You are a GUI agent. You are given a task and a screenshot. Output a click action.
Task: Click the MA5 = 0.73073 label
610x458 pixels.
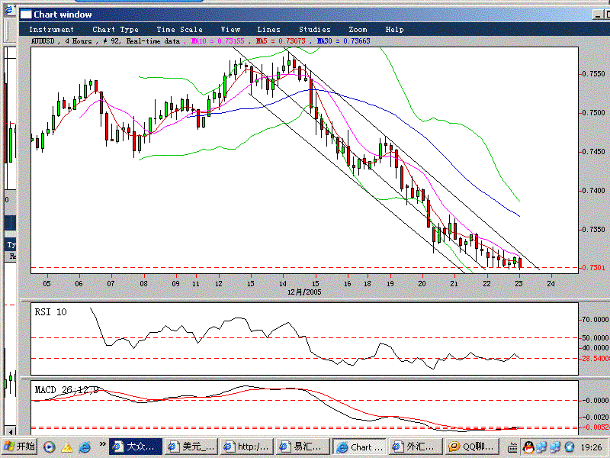tap(280, 41)
